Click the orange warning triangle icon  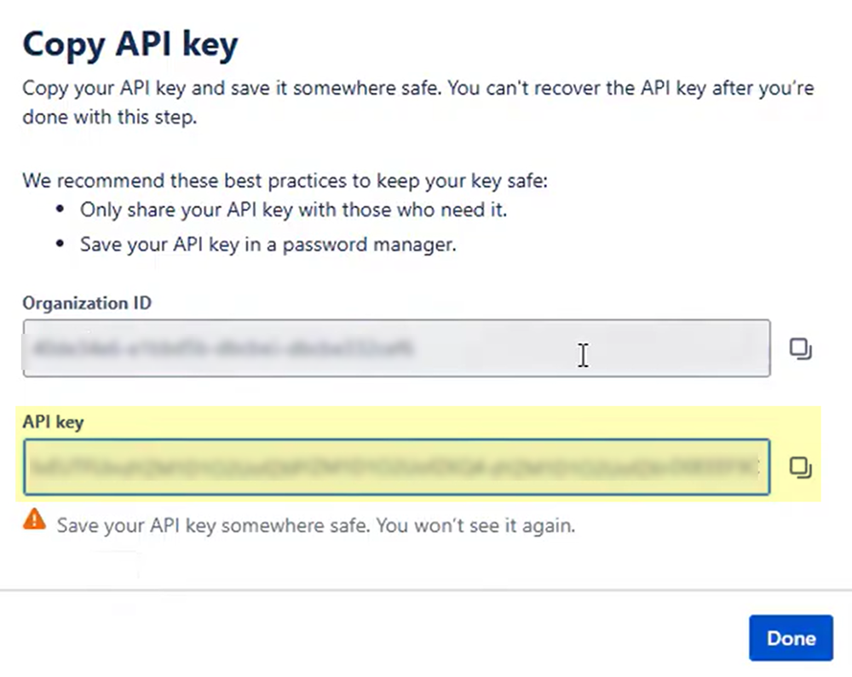click(34, 519)
